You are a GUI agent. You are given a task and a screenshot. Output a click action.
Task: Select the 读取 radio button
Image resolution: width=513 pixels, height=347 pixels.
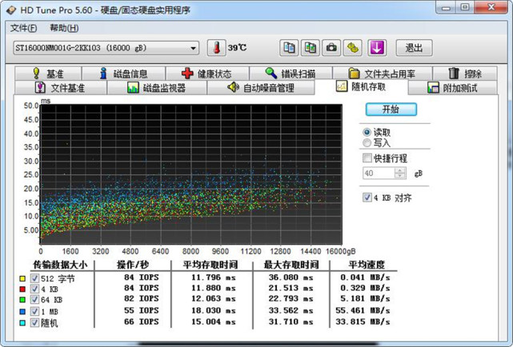click(367, 133)
